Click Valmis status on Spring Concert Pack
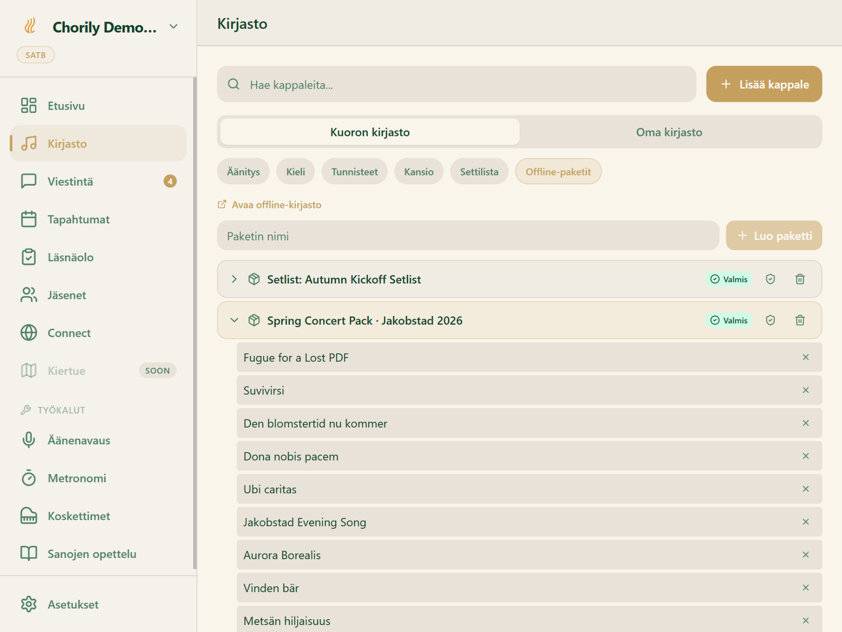 click(x=728, y=320)
